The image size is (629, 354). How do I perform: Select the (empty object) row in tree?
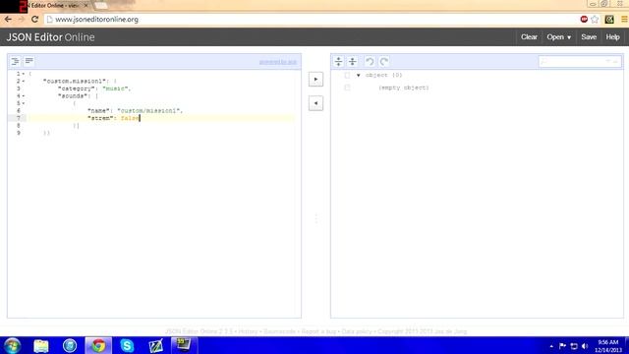404,88
